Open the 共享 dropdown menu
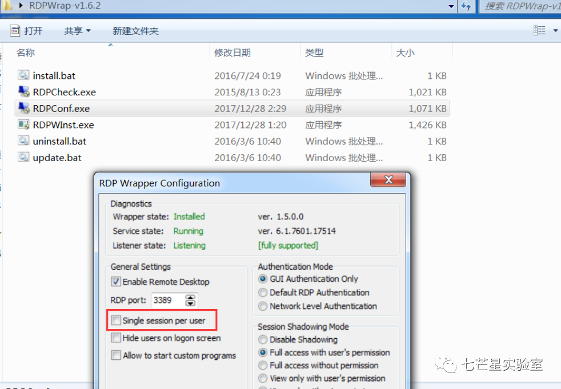 [77, 31]
